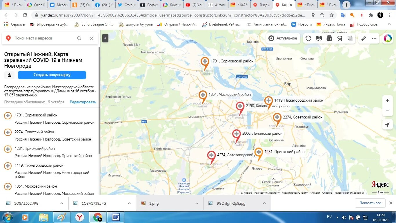This screenshot has height=223, width=396.
Task: Click the location permission icon in address bar
Action: click(313, 15)
